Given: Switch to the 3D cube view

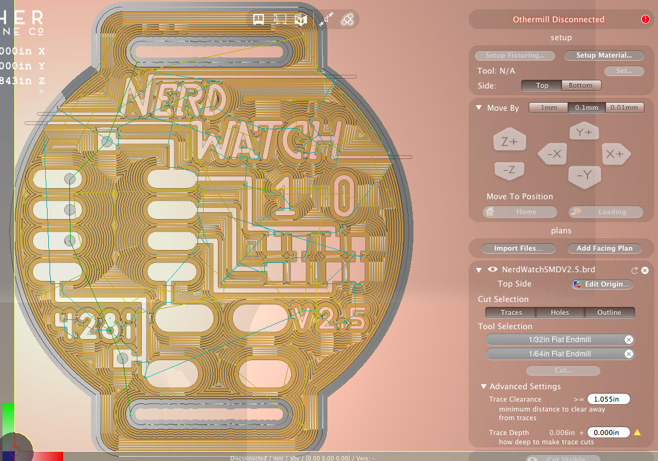Looking at the screenshot, I should [301, 19].
